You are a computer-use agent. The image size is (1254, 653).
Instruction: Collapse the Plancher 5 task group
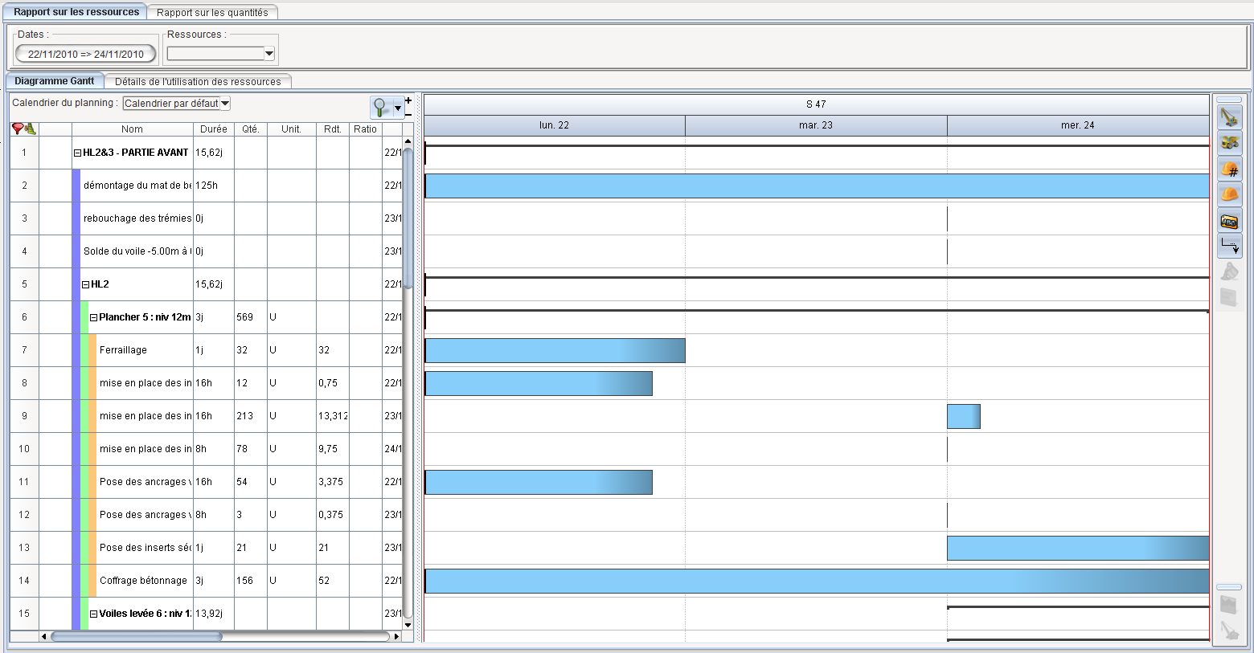[x=94, y=317]
